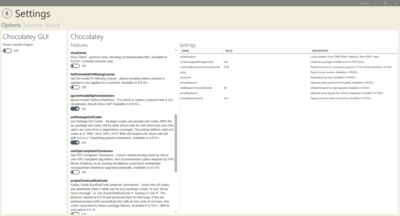Select the proxyBypassList setting name
The height and width of the screenshot is (216, 400).
(x=189, y=93)
